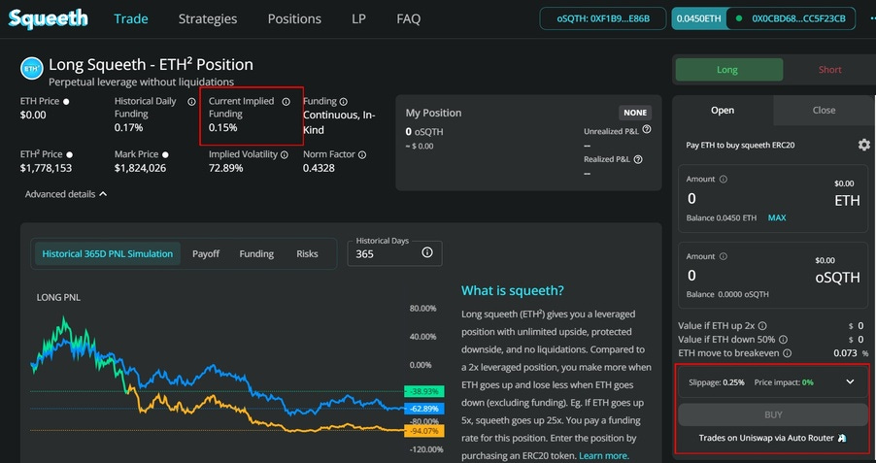Open trade settings gear icon
Image resolution: width=876 pixels, height=463 pixels.
(863, 145)
